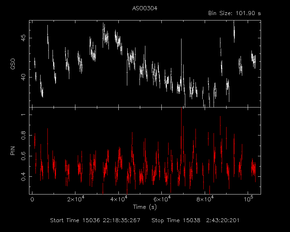Click the GSO axis tick value 45
290x232 pixels.
(x=24, y=38)
